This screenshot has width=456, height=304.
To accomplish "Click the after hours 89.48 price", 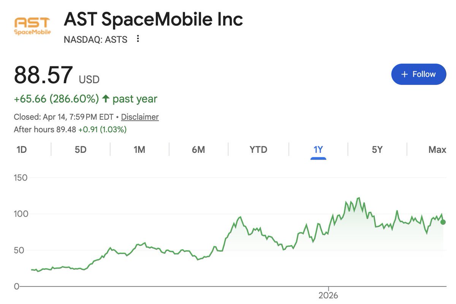I will [66, 130].
